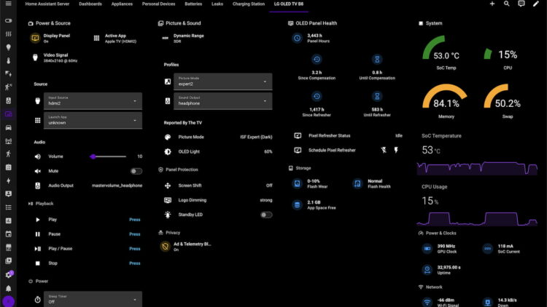Click the Display Panel icon
Viewport: 547px width, 307px height.
[x=35, y=38]
